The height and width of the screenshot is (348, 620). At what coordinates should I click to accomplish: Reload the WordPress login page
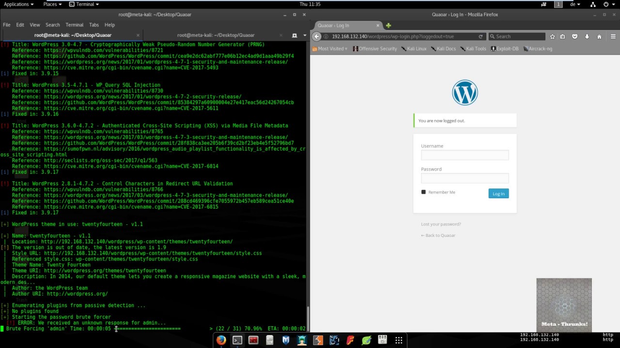pyautogui.click(x=480, y=36)
